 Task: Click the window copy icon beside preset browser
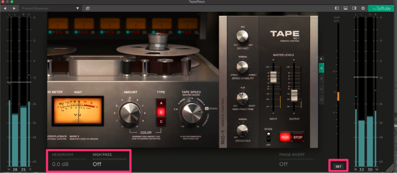click(88, 8)
